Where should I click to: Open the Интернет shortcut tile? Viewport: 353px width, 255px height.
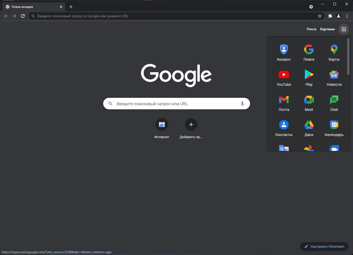pos(162,128)
